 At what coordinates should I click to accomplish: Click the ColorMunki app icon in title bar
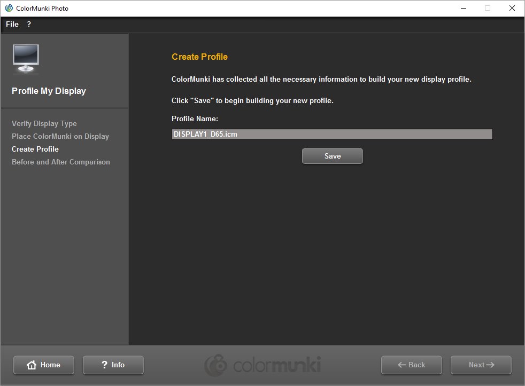[9, 8]
